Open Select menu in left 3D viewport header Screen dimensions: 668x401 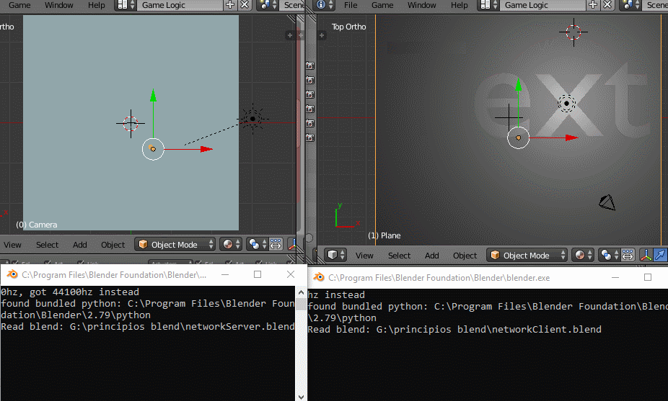[48, 245]
